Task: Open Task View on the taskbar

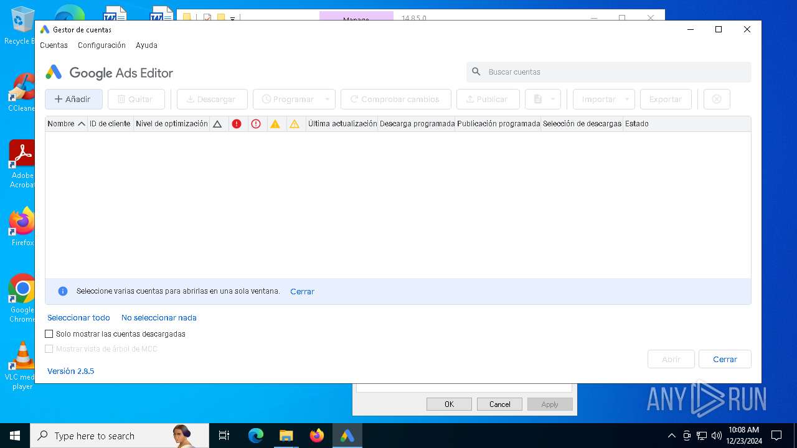Action: click(224, 436)
